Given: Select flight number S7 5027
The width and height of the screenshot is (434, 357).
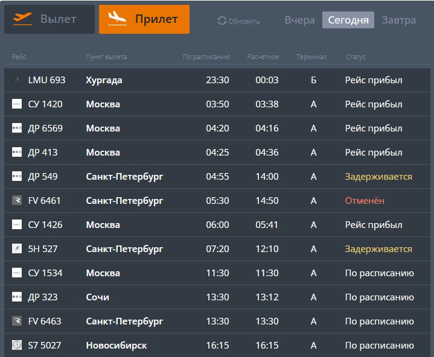Looking at the screenshot, I should (45, 345).
